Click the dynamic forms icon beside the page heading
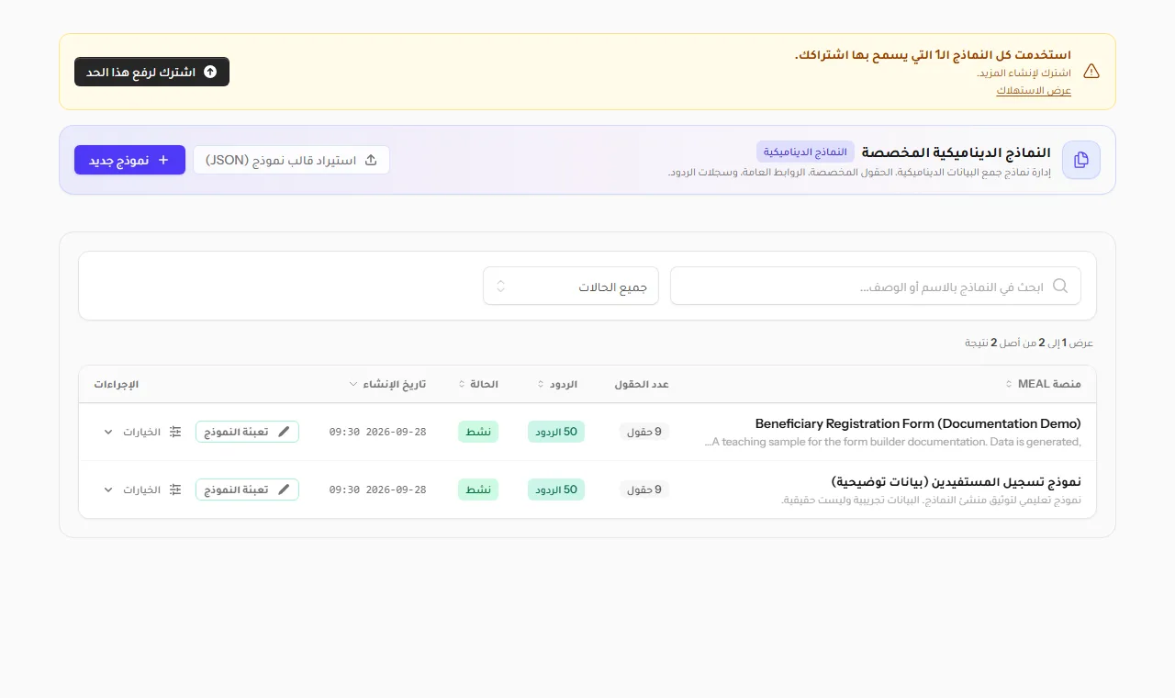1175x698 pixels. 1081,160
